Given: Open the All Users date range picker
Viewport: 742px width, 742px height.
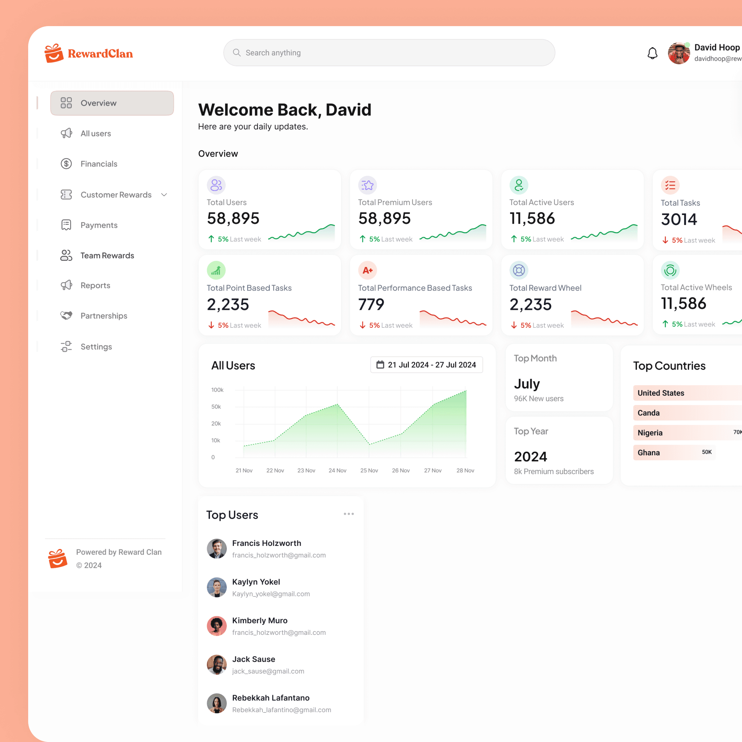Looking at the screenshot, I should point(426,364).
